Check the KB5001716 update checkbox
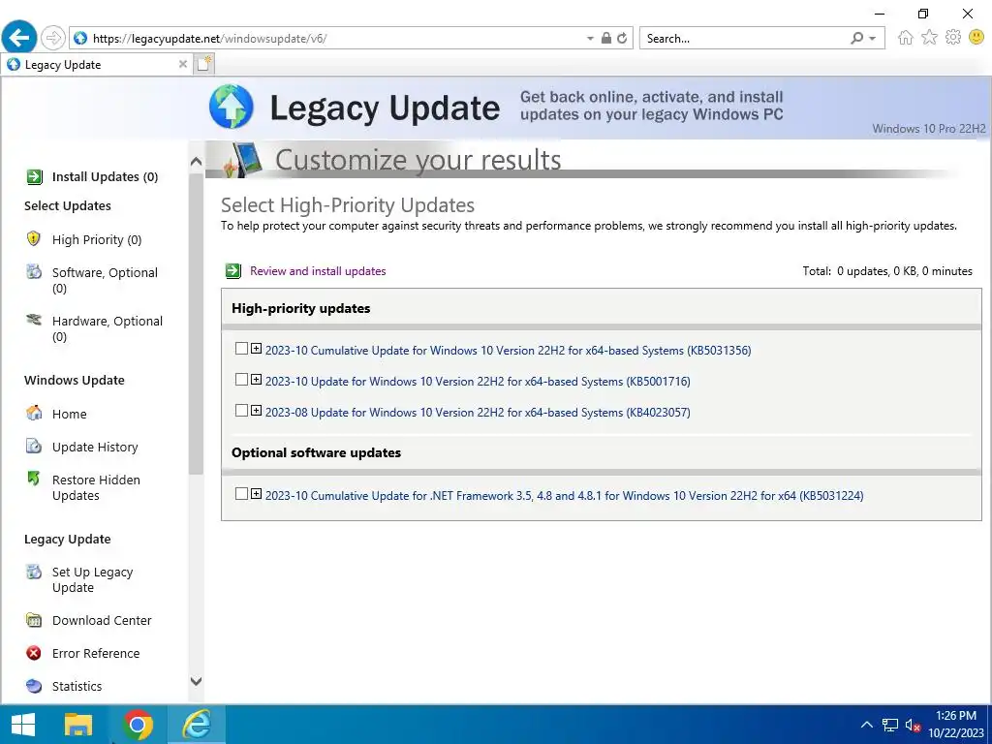 pos(241,380)
